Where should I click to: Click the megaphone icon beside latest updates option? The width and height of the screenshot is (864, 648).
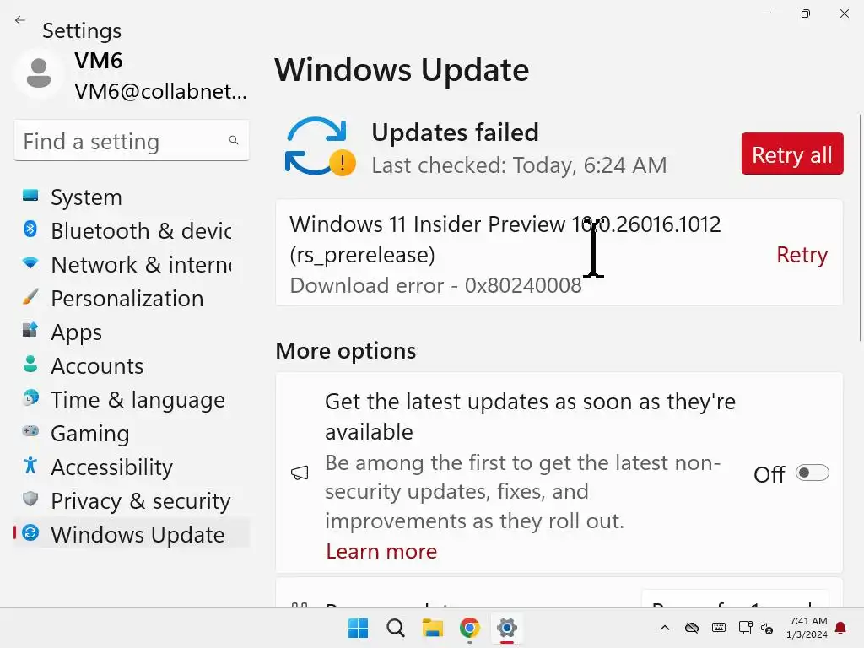point(300,472)
